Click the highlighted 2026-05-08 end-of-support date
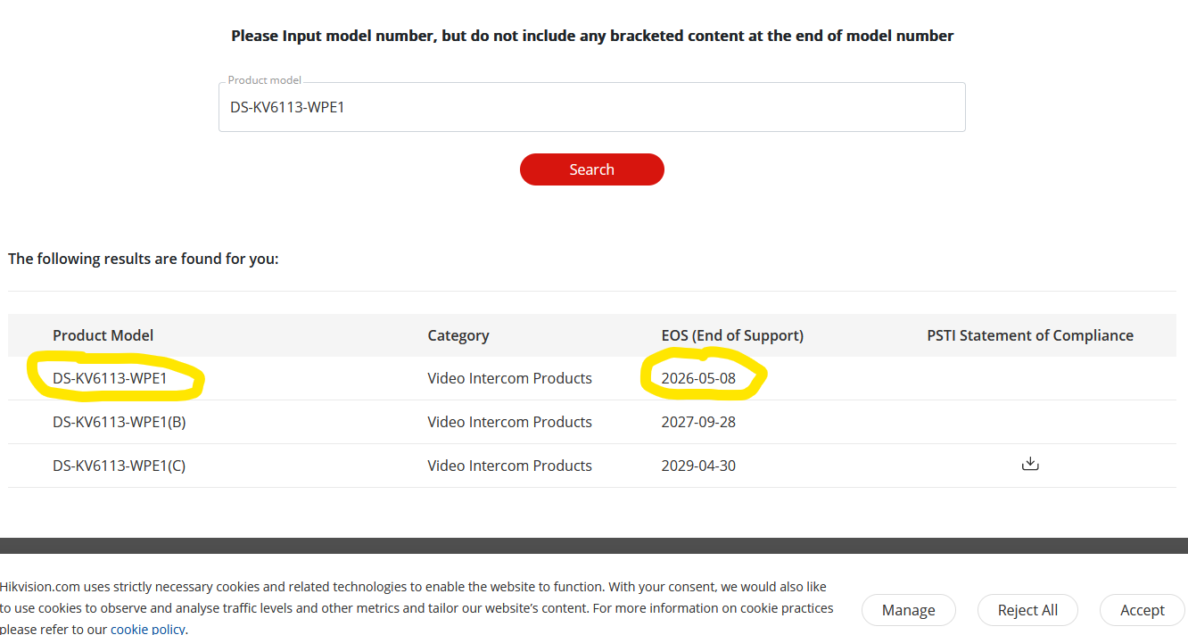 [698, 378]
